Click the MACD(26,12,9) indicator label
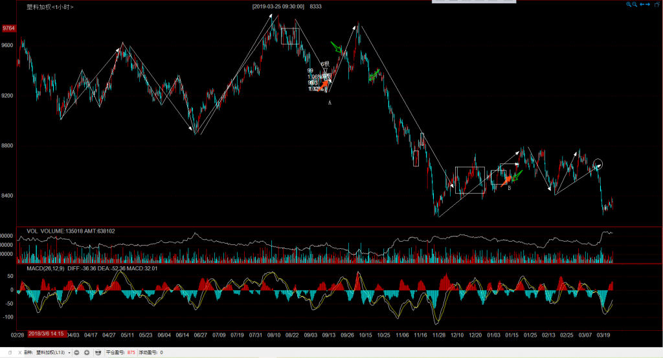 [x=45, y=268]
